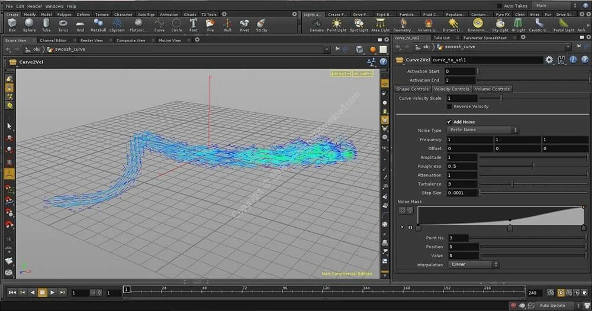Screen dimensions: 592x311
Task: Open the parameter gear menu
Action: point(549,60)
